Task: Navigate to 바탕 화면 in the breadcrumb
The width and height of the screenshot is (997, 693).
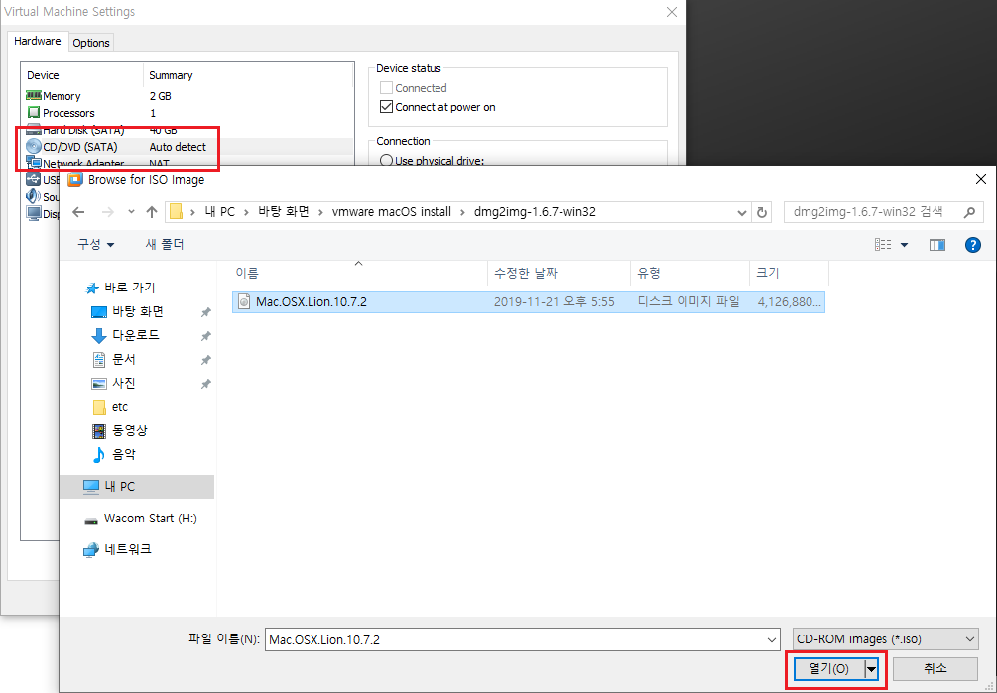Action: (284, 212)
